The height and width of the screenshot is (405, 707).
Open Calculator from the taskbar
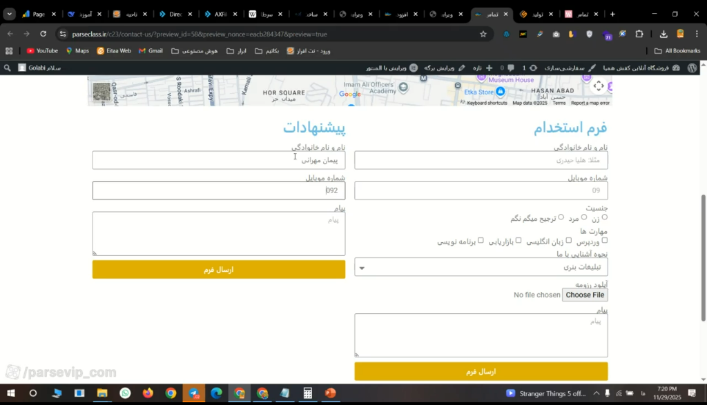click(307, 393)
